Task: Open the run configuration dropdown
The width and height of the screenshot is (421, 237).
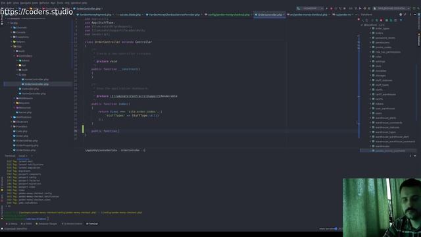Action: click(x=310, y=9)
